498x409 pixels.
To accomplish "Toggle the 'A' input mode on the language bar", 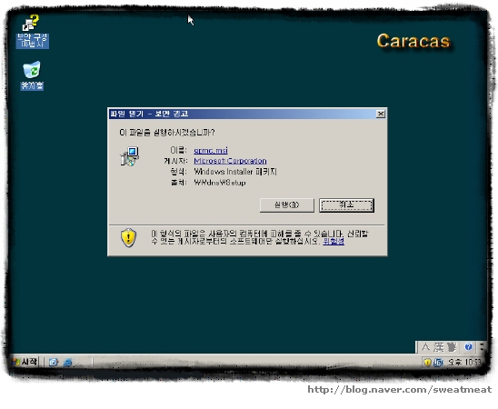I will 425,347.
